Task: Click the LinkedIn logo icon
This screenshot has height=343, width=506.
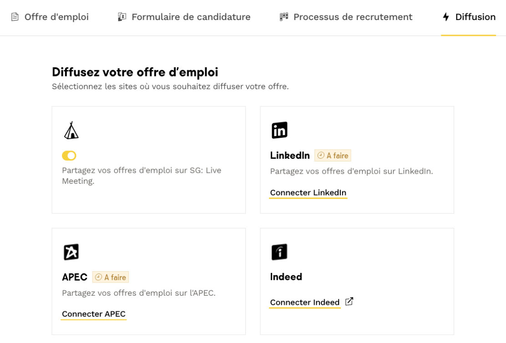Action: point(279,130)
